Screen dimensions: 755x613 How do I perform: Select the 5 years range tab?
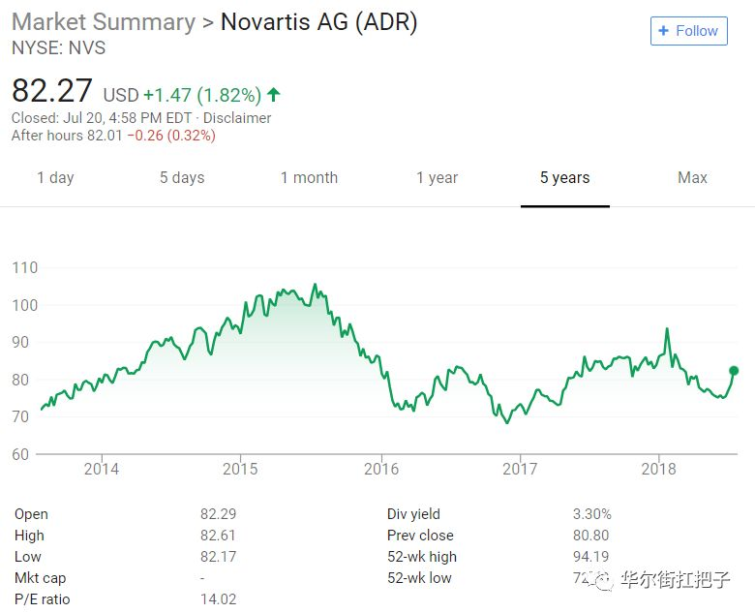pyautogui.click(x=565, y=178)
